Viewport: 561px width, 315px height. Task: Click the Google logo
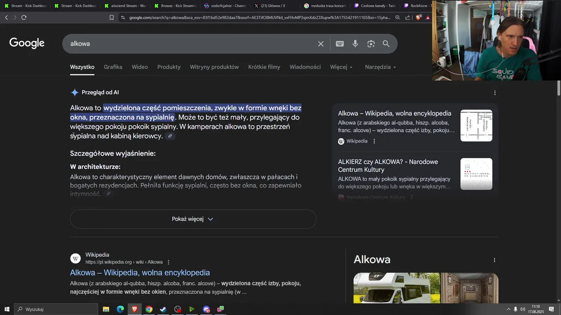pos(27,43)
